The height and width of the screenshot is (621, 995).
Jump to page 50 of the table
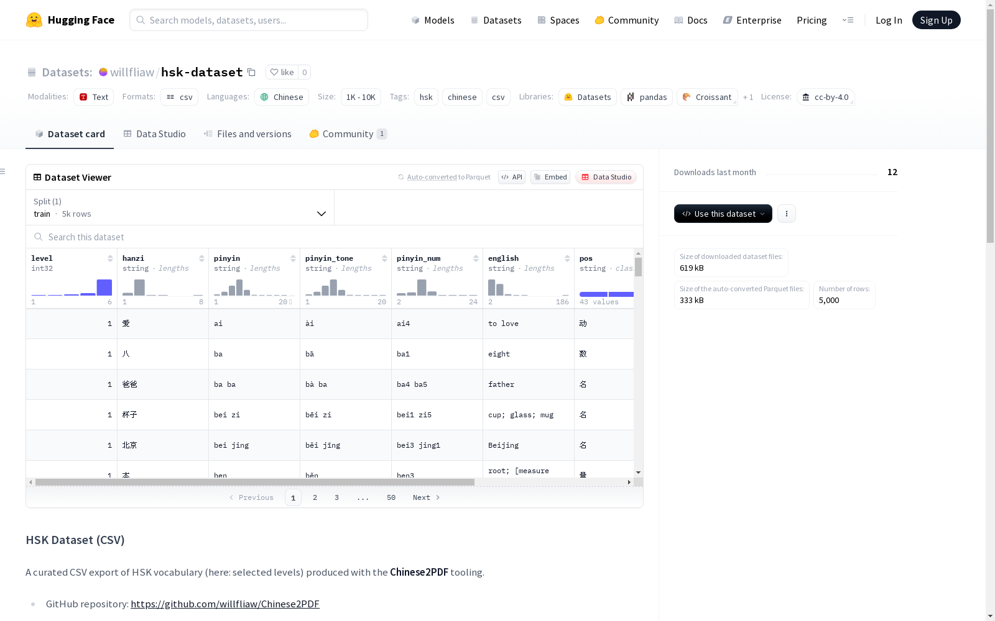pos(391,497)
